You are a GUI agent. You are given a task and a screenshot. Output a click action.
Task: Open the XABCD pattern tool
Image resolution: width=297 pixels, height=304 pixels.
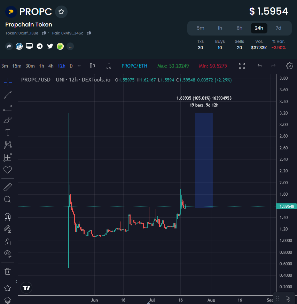click(8, 145)
